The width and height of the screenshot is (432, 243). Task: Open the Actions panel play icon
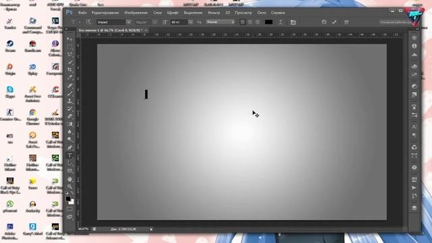[x=414, y=188]
